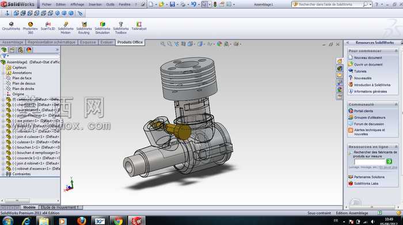Viewport: 403px width, 225px height.
Task: Collapse the Ressources SolidWorks task pane
Action: coord(348,42)
